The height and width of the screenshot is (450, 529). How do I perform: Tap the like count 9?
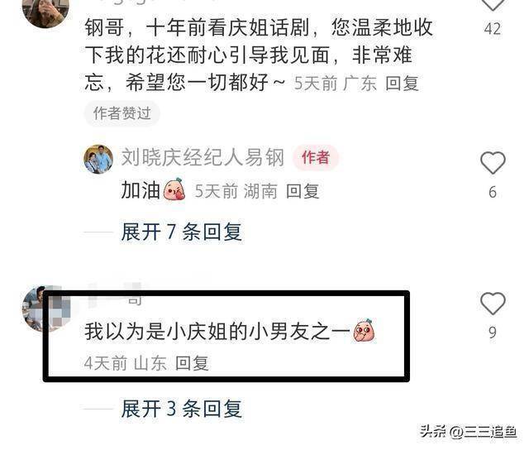click(x=493, y=333)
